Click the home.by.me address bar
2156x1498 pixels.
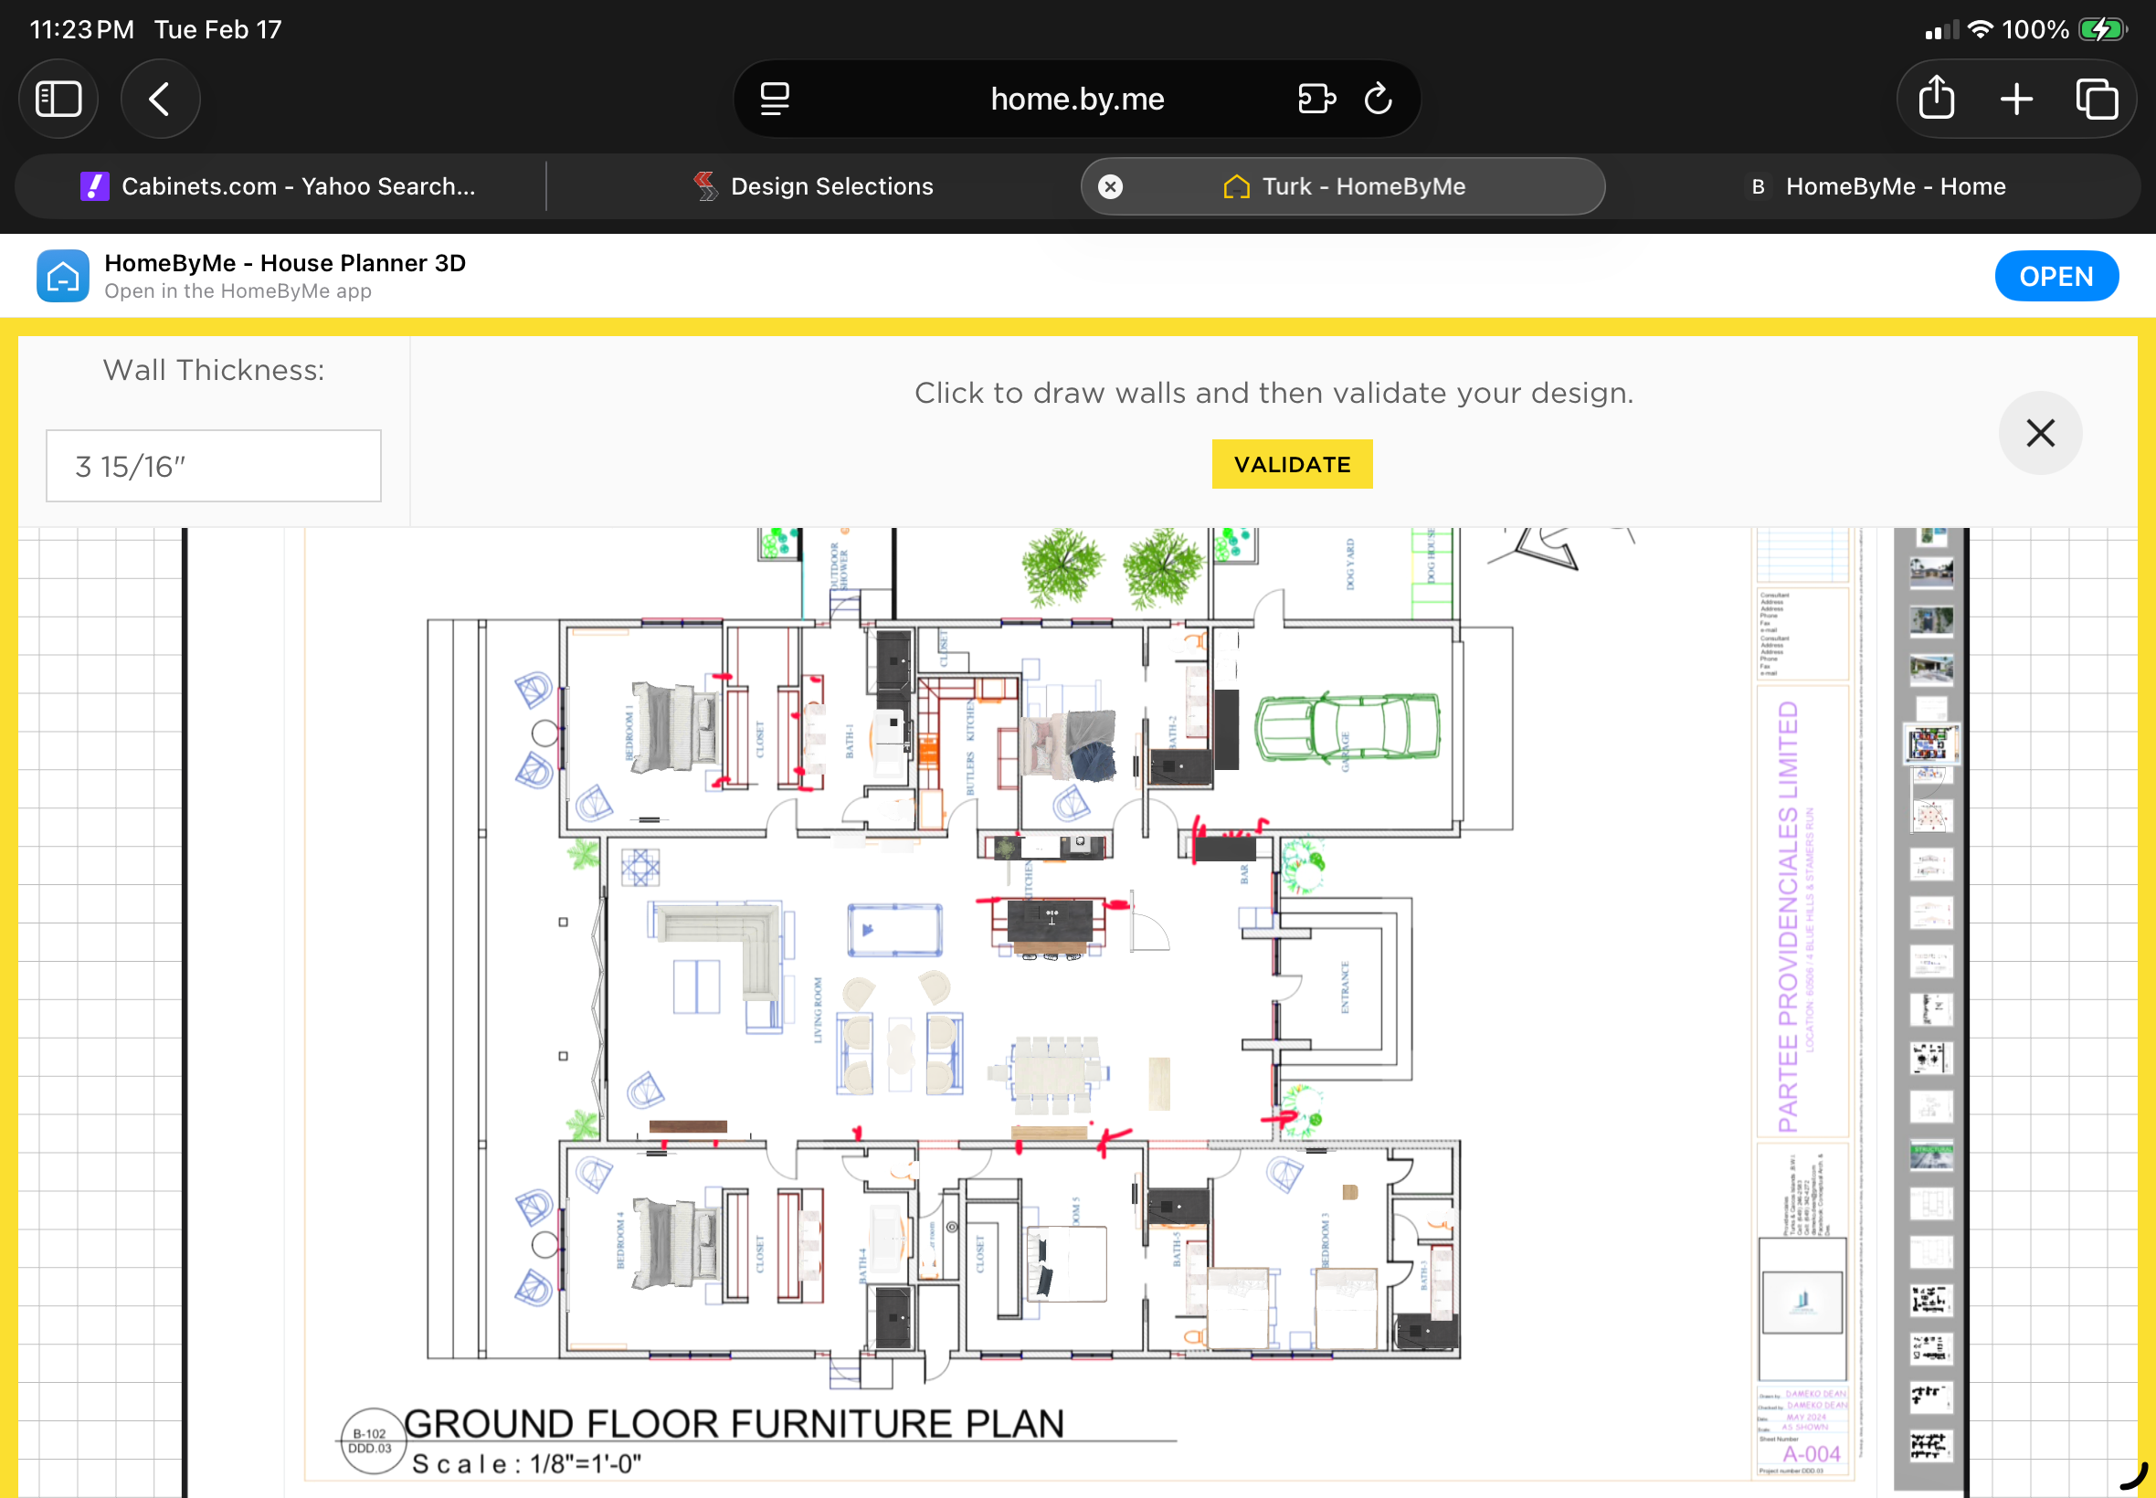click(x=1076, y=99)
